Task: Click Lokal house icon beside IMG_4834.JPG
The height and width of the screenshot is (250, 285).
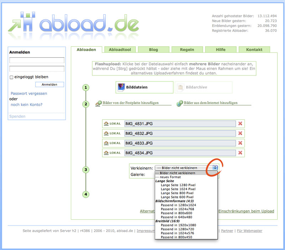Action: point(106,153)
